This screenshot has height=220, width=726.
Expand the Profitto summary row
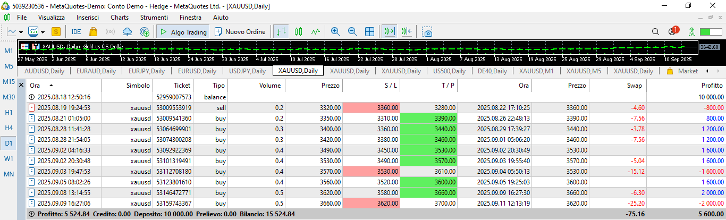tap(31, 214)
